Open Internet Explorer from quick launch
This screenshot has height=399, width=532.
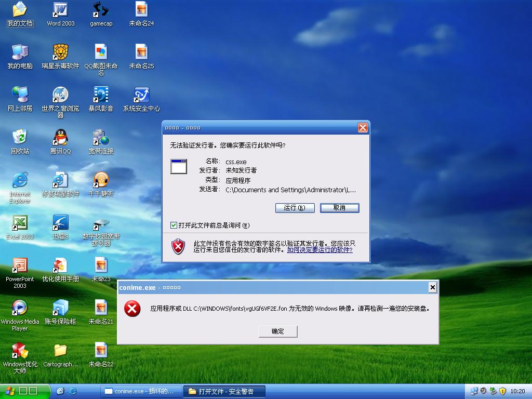[x=73, y=391]
